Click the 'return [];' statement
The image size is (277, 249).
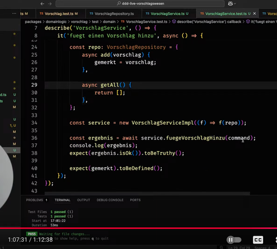tap(110, 92)
